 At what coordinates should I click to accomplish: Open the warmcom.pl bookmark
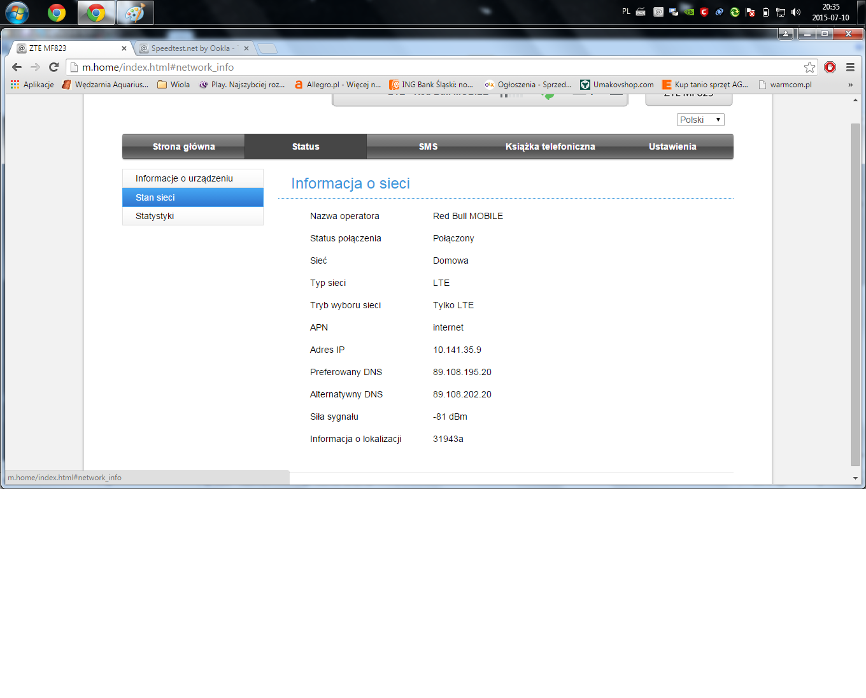tap(784, 85)
